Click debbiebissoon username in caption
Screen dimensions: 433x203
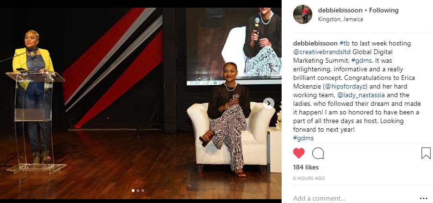pyautogui.click(x=315, y=44)
